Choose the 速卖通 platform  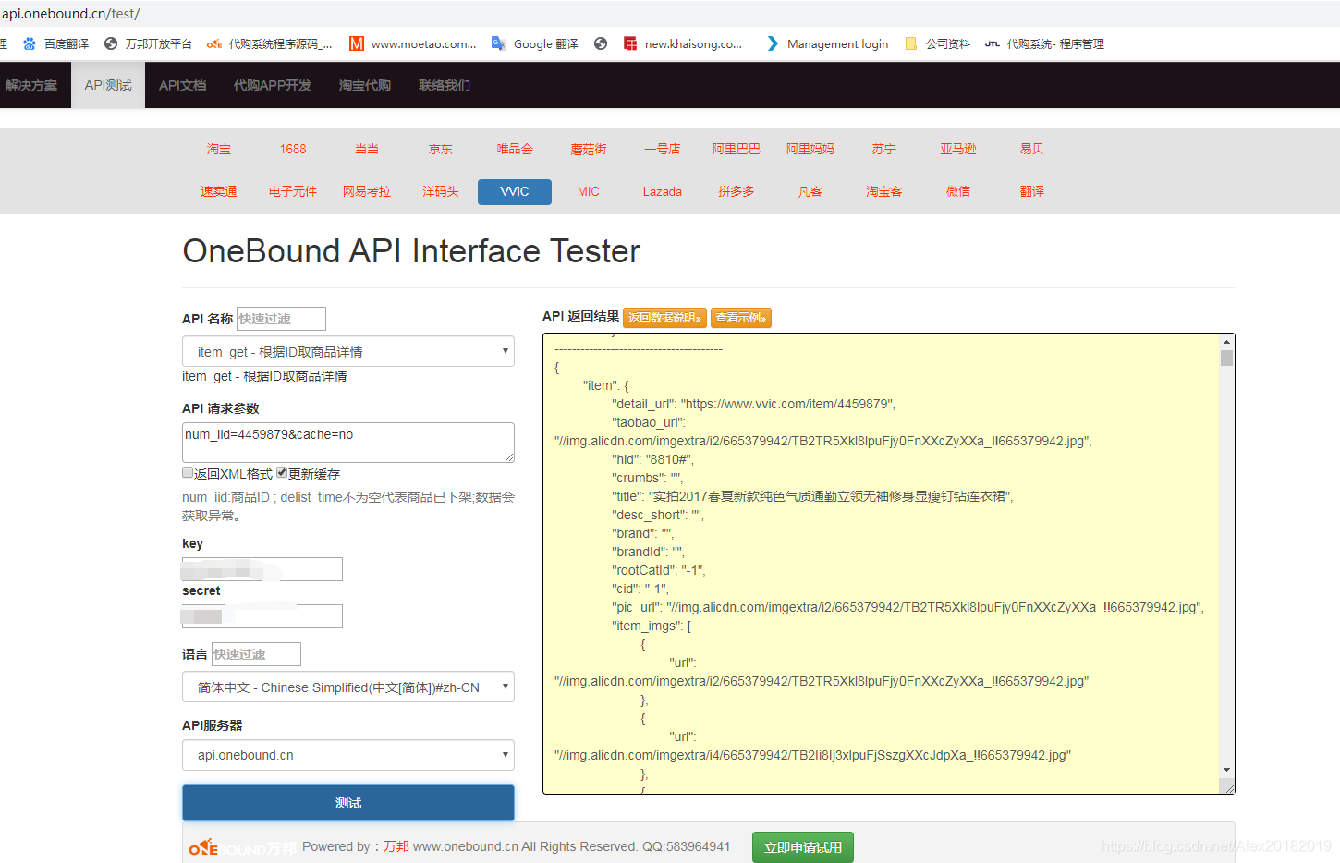click(219, 191)
